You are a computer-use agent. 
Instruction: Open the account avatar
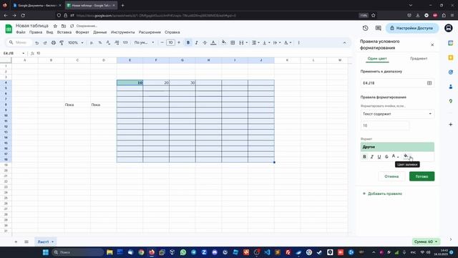pyautogui.click(x=449, y=28)
